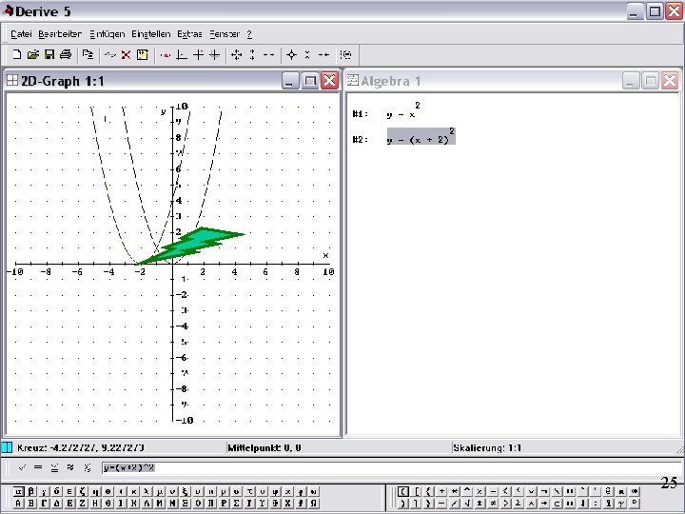
Task: Insert the left curly brace symbol
Action: (428, 491)
